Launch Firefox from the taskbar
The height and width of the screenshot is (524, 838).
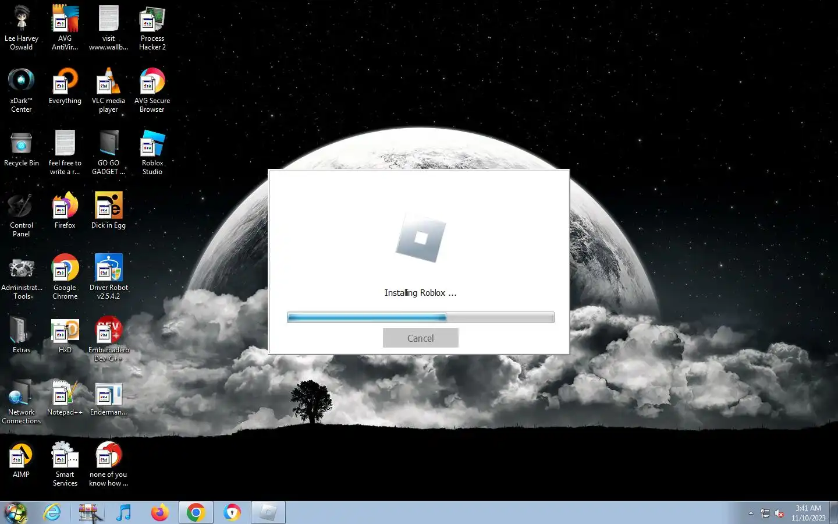[x=159, y=512]
